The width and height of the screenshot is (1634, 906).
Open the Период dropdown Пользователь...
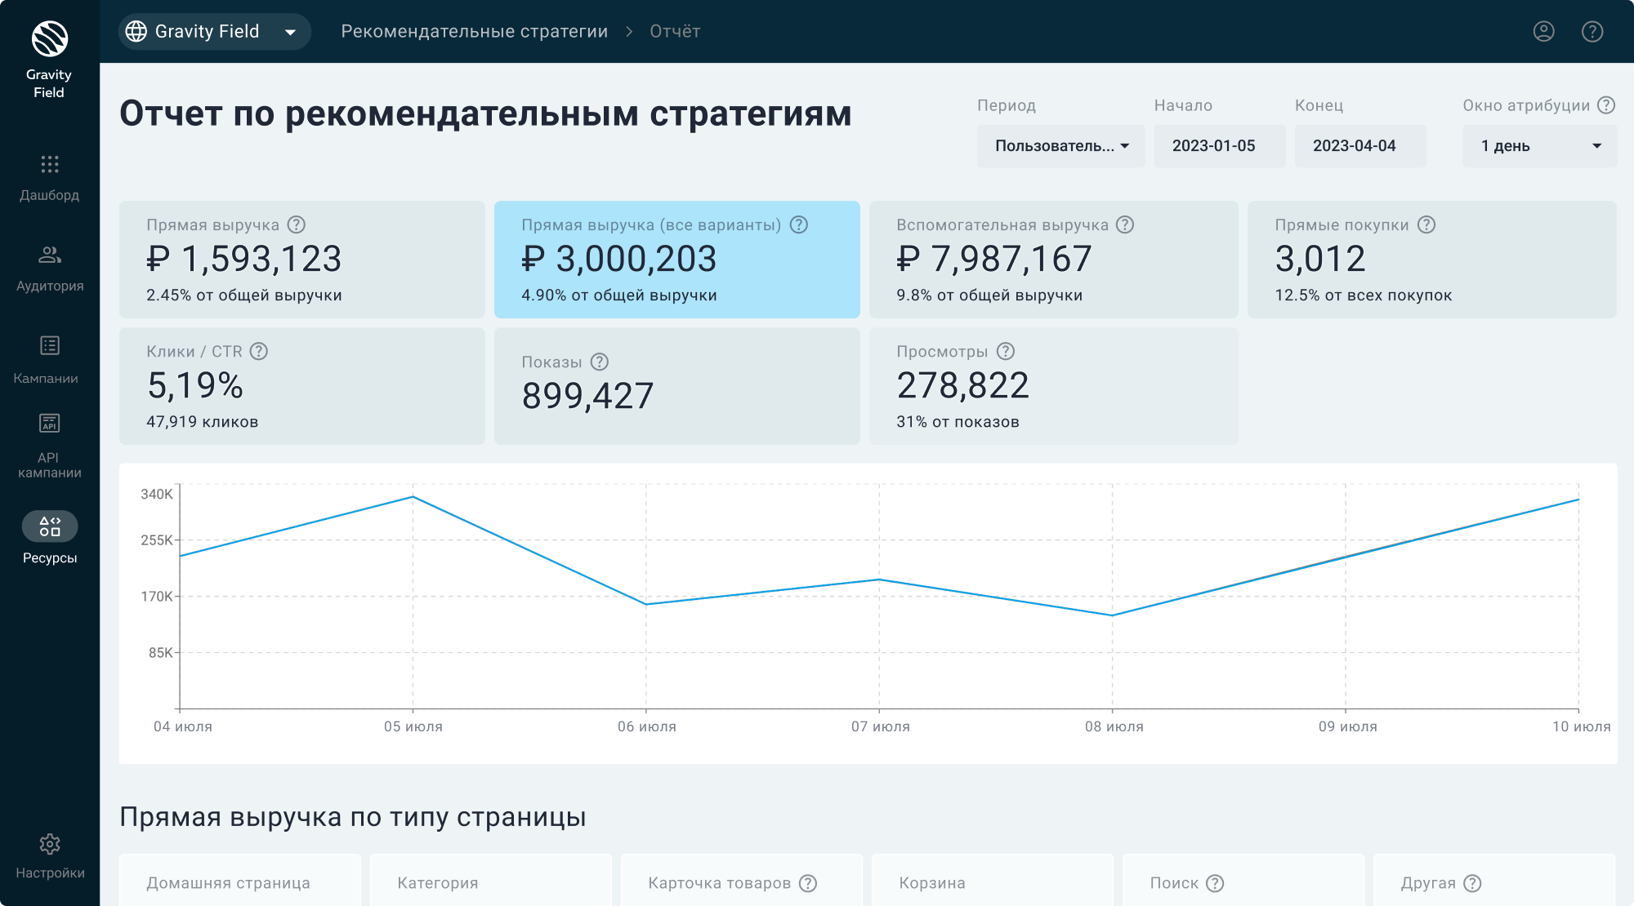click(1060, 146)
